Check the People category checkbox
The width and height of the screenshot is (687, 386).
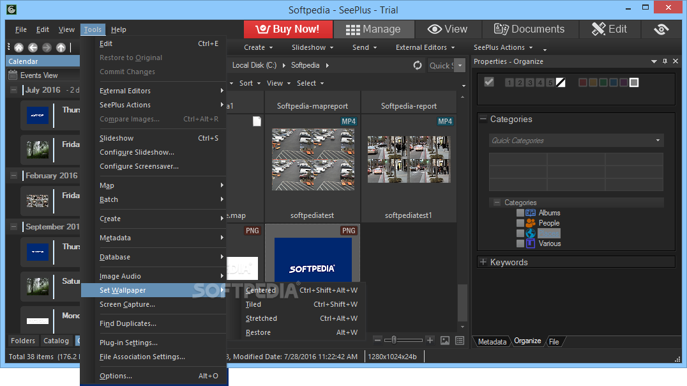520,223
